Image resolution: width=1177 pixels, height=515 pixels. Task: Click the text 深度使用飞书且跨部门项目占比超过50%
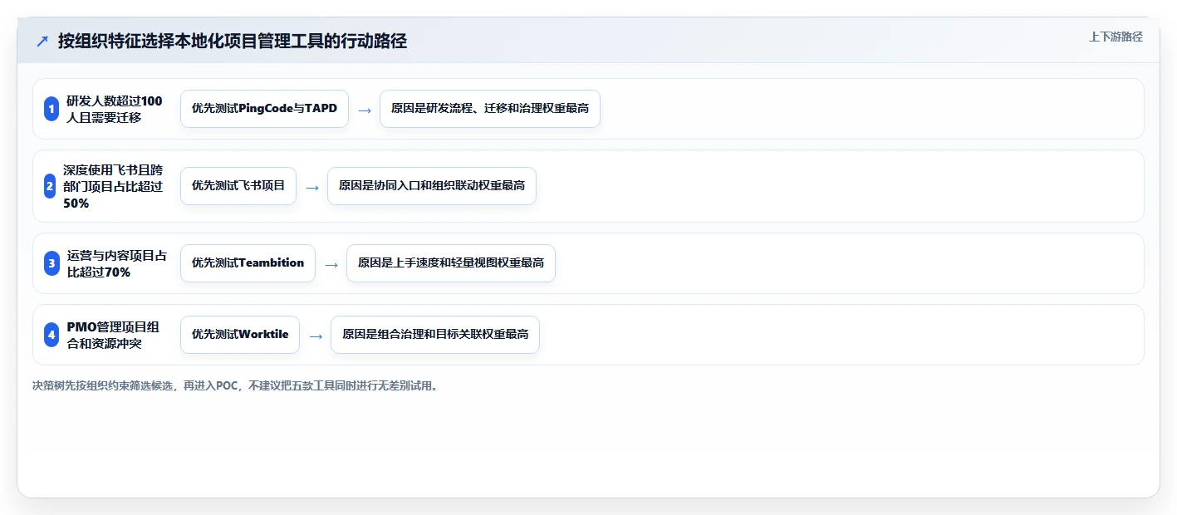113,186
